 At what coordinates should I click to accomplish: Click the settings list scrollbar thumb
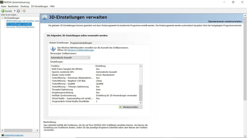(141, 93)
